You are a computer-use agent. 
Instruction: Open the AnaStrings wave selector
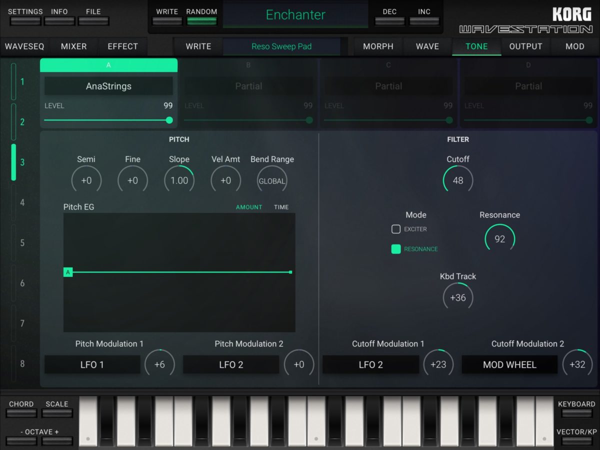(x=108, y=86)
